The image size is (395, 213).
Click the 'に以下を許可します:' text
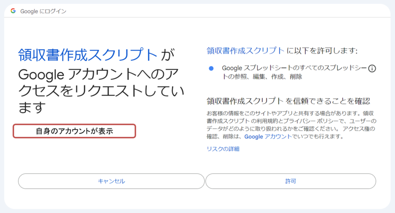pos(322,50)
